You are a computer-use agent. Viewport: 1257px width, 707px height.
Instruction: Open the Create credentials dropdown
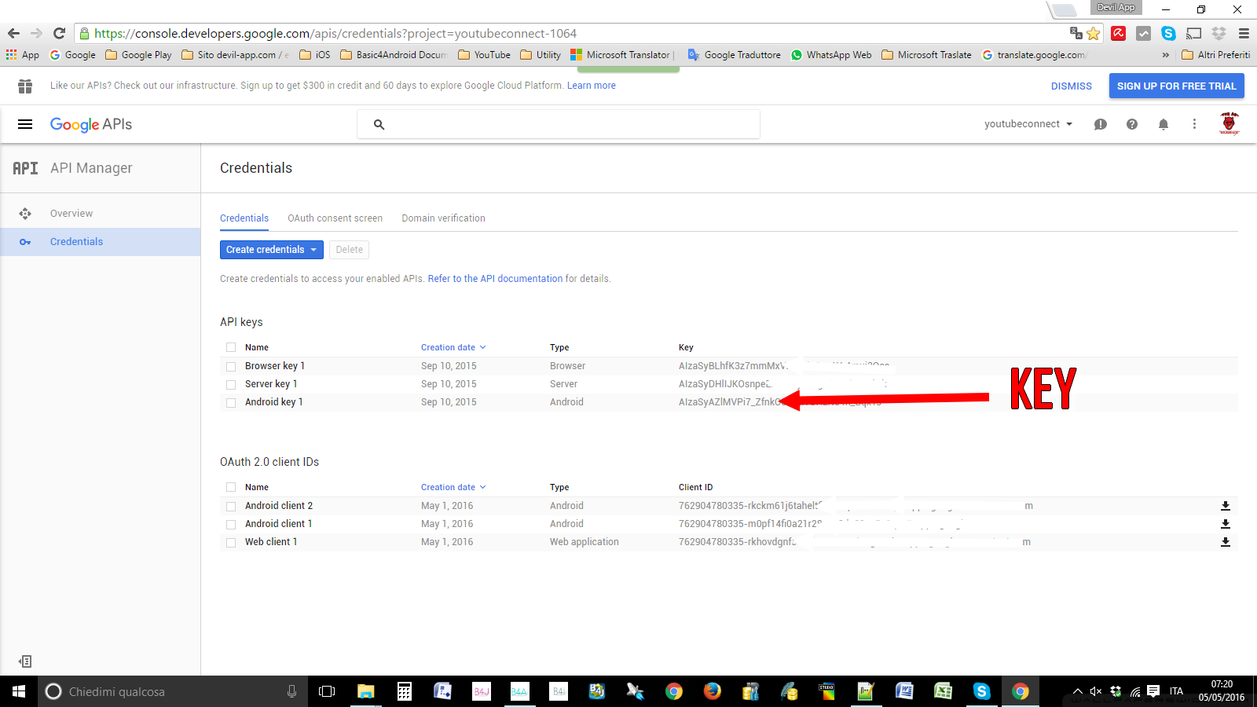pyautogui.click(x=272, y=250)
